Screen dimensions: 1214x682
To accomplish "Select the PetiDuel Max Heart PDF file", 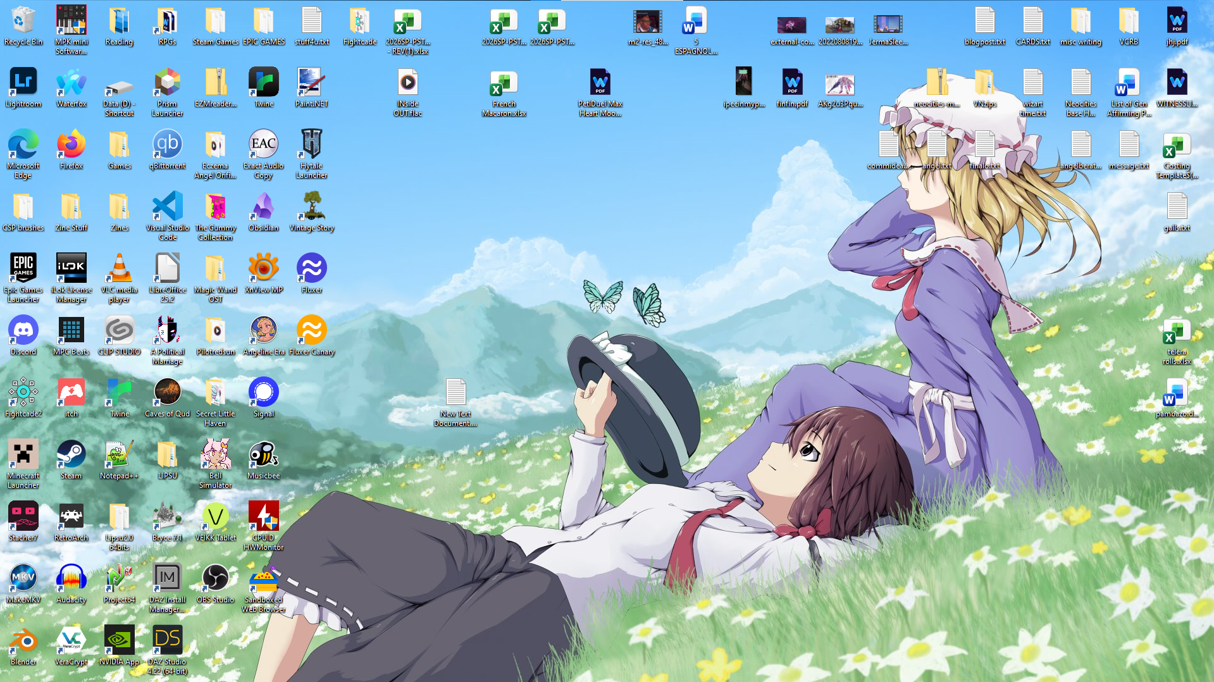I will (x=600, y=93).
